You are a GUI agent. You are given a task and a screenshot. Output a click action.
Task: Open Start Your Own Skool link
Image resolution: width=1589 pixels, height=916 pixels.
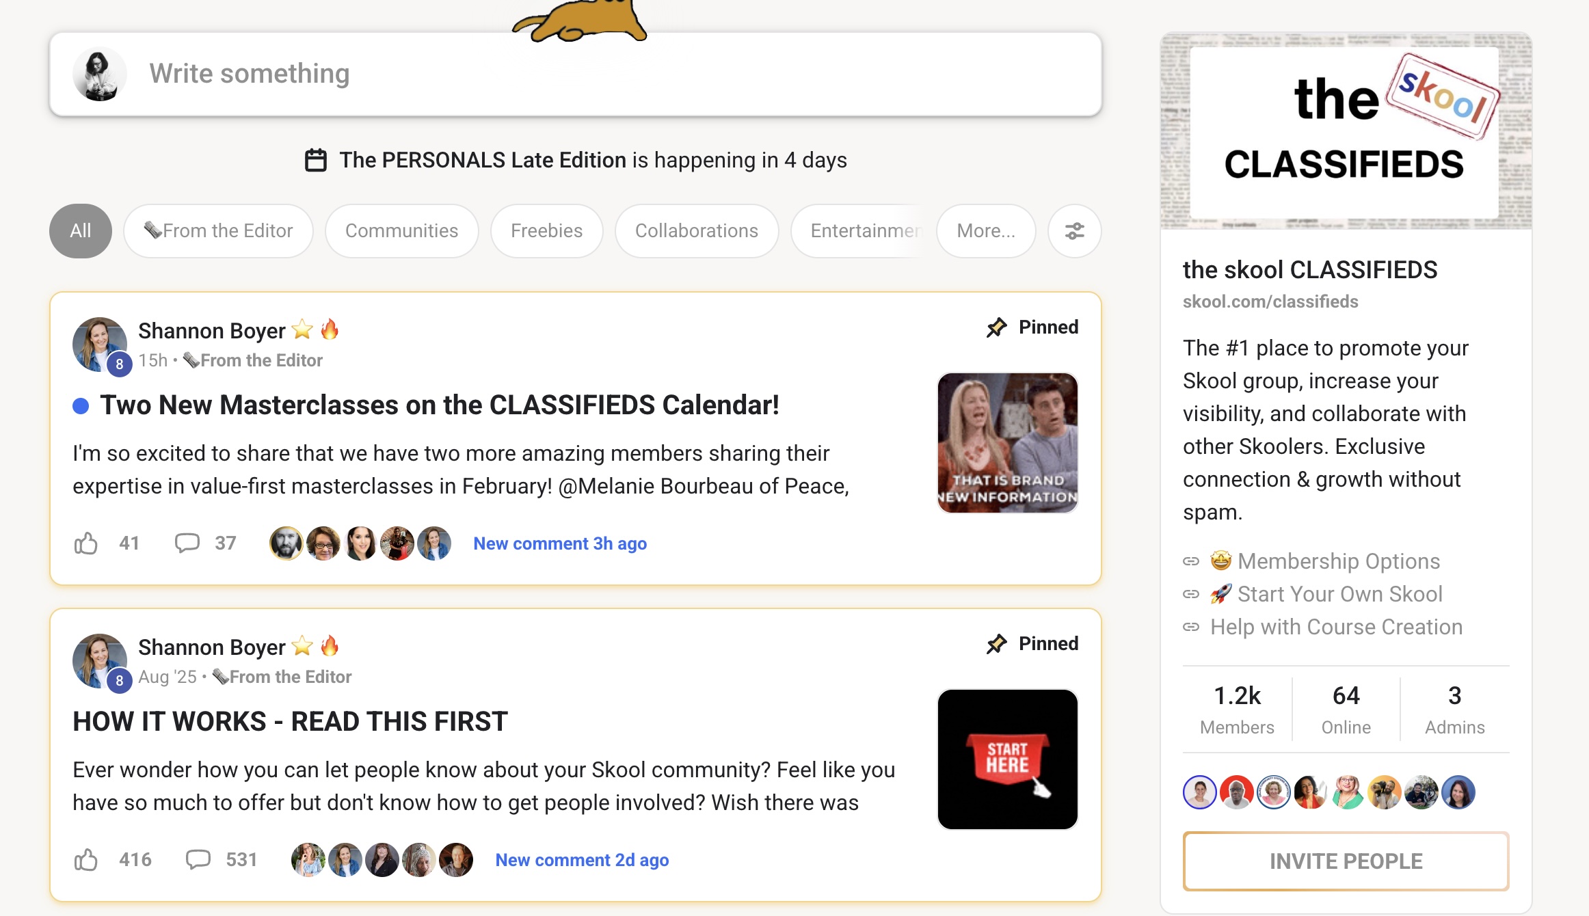1339,594
